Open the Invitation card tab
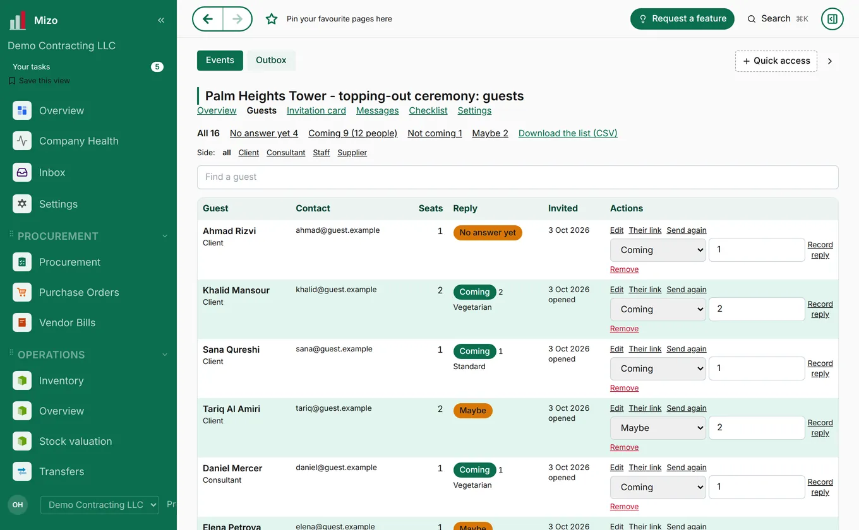The width and height of the screenshot is (859, 530). coord(316,110)
